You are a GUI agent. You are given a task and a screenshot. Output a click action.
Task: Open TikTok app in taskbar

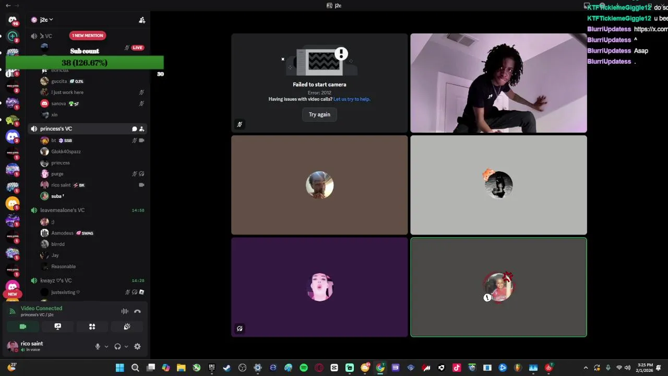(x=457, y=368)
